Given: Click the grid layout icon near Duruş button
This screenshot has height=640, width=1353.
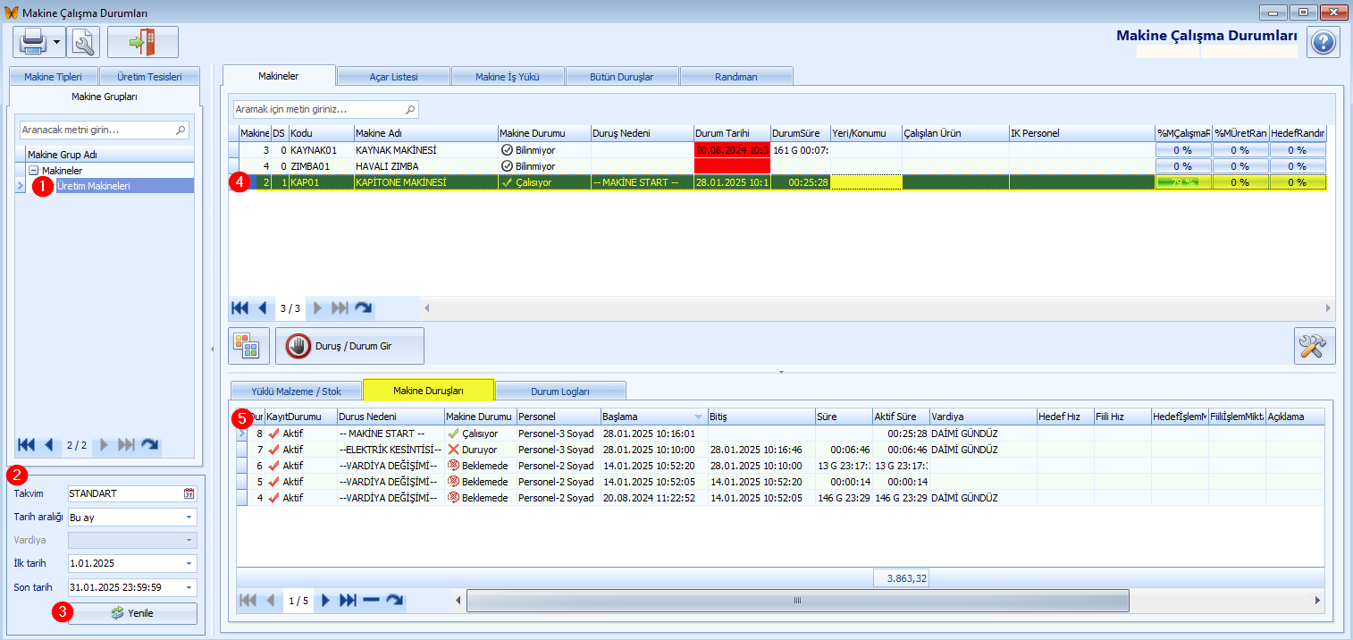Looking at the screenshot, I should tap(249, 346).
